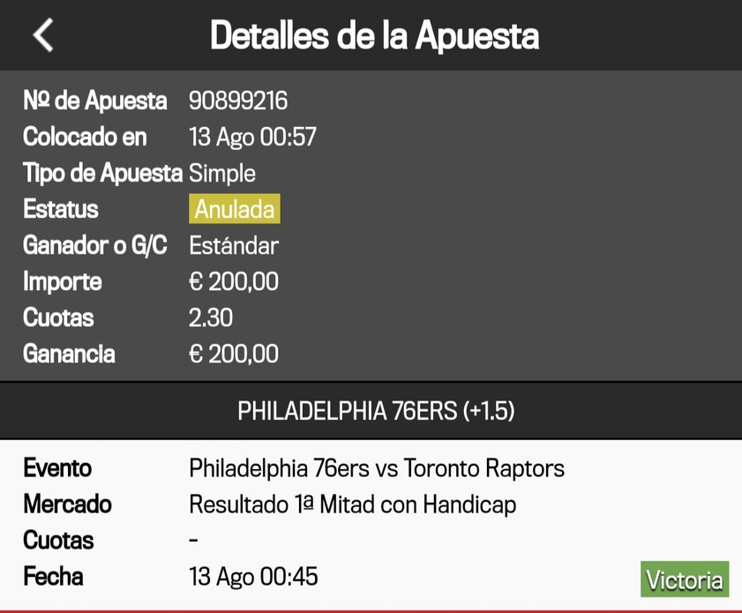Click the event date 13 Ago 00:45
Screen dimensions: 742x613
[253, 577]
